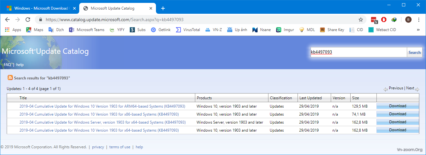Bookmark this page with the star icon
The width and height of the screenshot is (426, 155).
361,20
